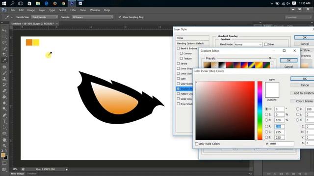Open the Window menu
314x176 pixels.
(95, 10)
